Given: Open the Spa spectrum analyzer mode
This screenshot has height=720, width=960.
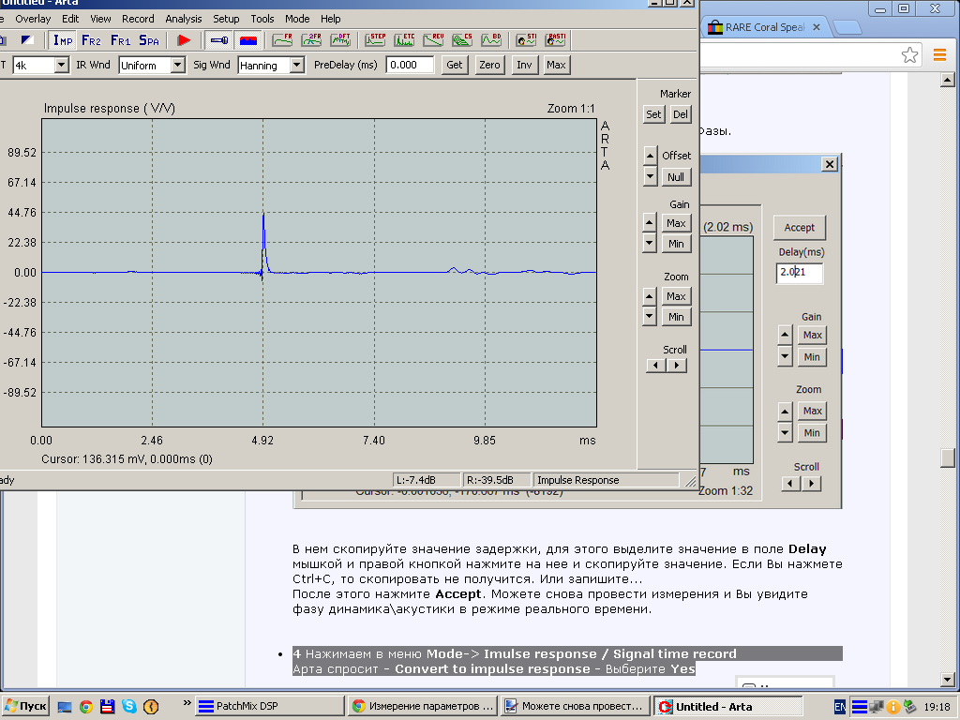Looking at the screenshot, I should 149,40.
